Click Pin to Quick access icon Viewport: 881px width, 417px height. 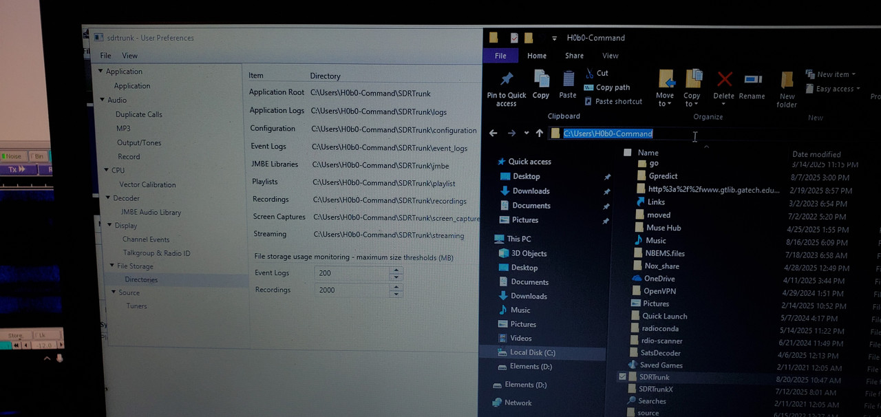click(507, 80)
